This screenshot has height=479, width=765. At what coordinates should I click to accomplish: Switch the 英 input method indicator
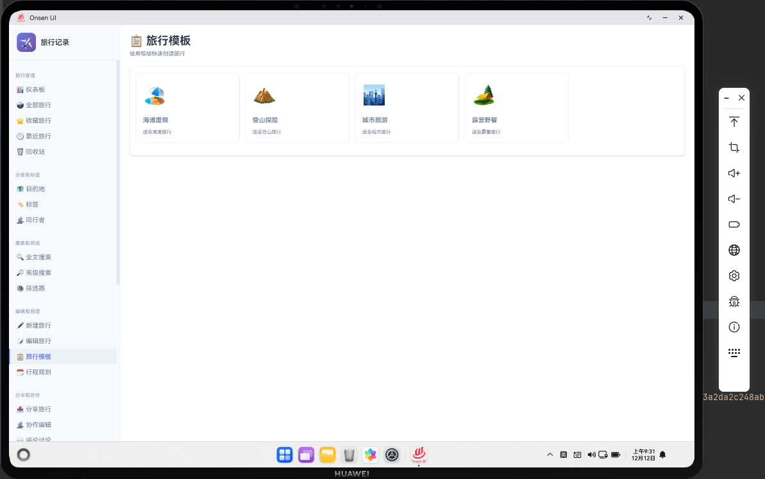(x=564, y=455)
